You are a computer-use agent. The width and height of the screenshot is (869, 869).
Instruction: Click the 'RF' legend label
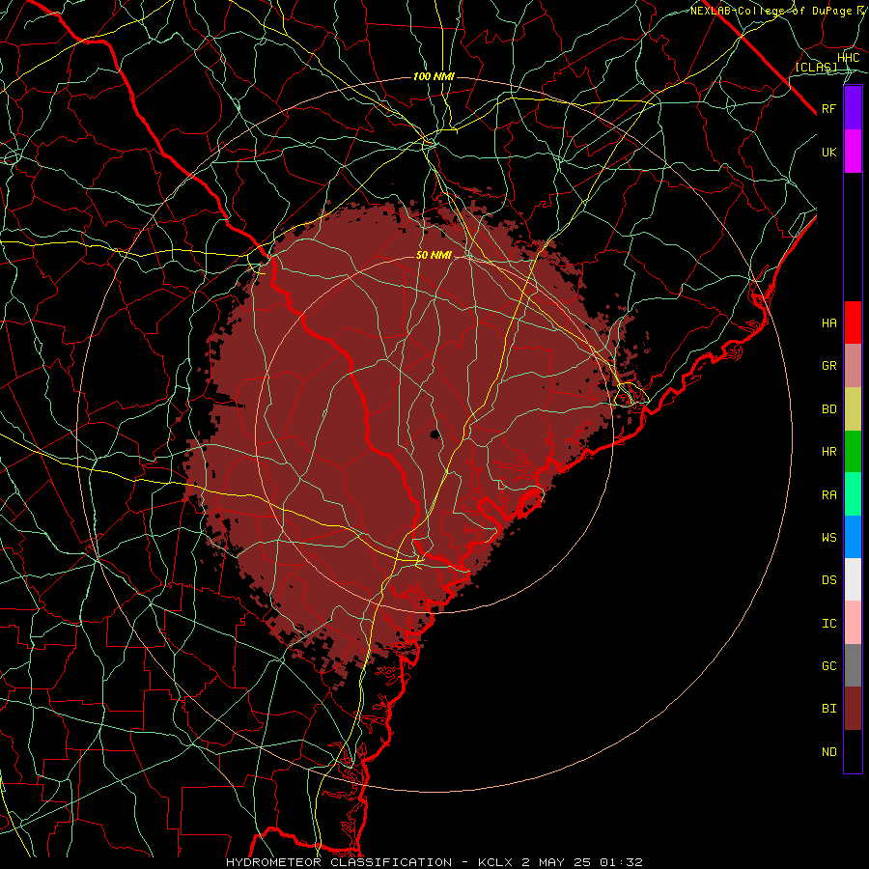828,108
